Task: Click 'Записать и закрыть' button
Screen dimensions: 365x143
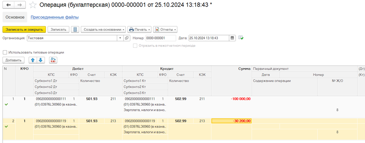Action: pyautogui.click(x=24, y=30)
